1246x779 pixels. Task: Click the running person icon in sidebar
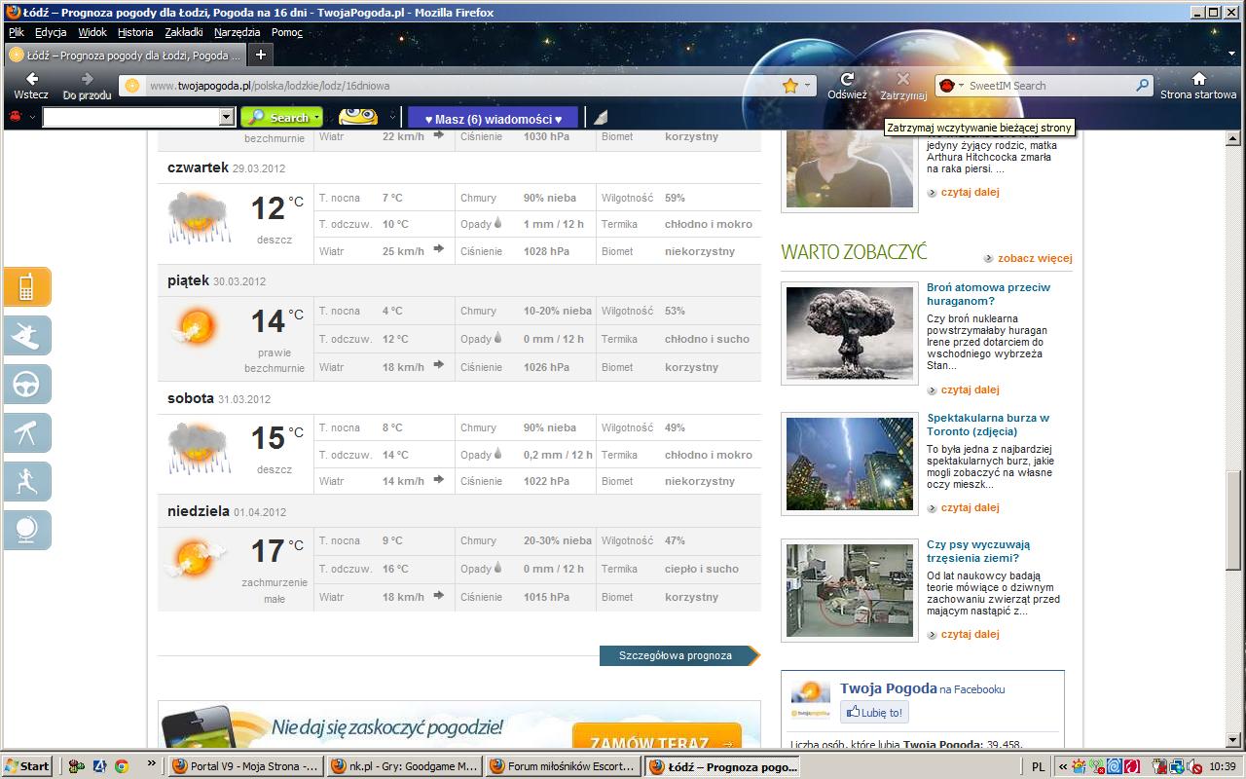tap(26, 482)
